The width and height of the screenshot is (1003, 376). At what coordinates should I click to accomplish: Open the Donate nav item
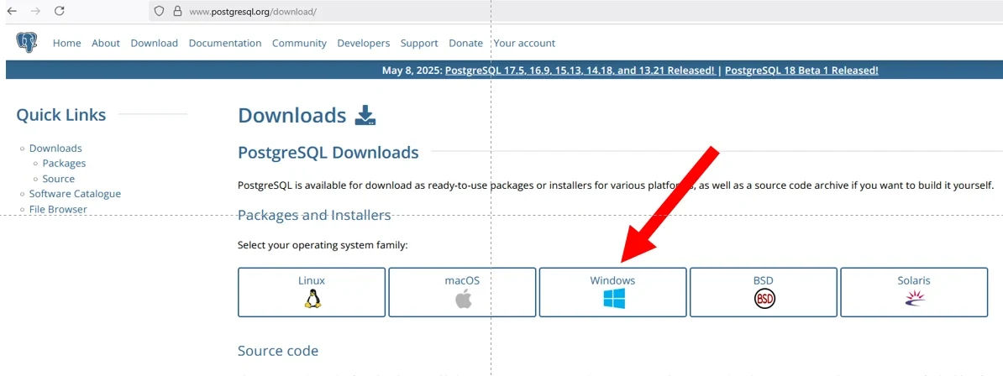pos(465,44)
